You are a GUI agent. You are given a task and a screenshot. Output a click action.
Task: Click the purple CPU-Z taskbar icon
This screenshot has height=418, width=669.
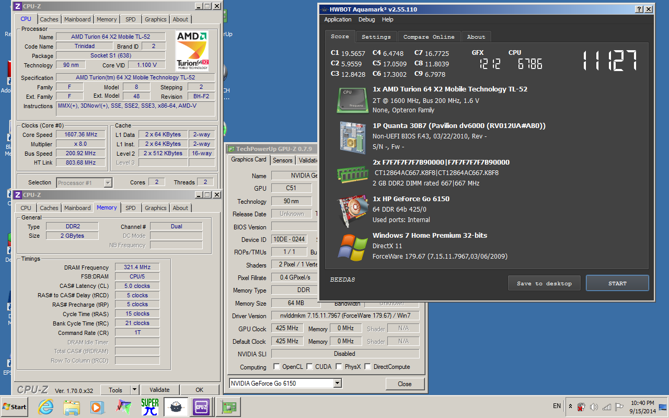201,407
